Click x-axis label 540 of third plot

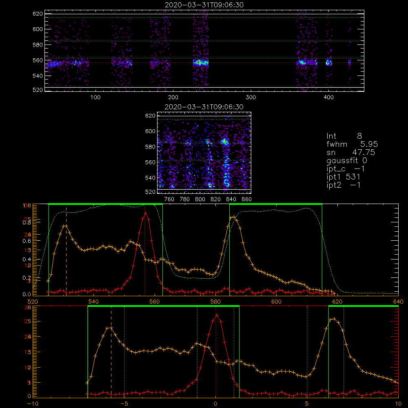94,302
